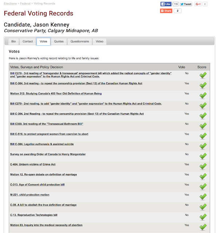Click the Facebook Like button

point(166,4)
